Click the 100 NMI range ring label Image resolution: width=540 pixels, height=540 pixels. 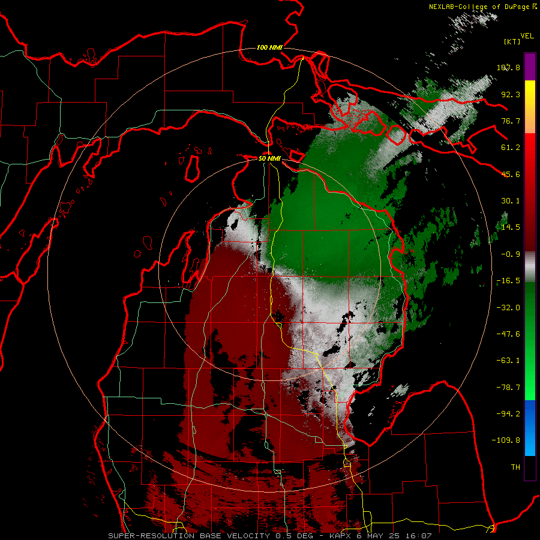click(269, 47)
